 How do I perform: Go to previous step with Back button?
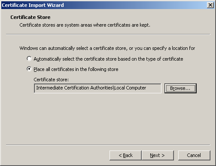125,155
